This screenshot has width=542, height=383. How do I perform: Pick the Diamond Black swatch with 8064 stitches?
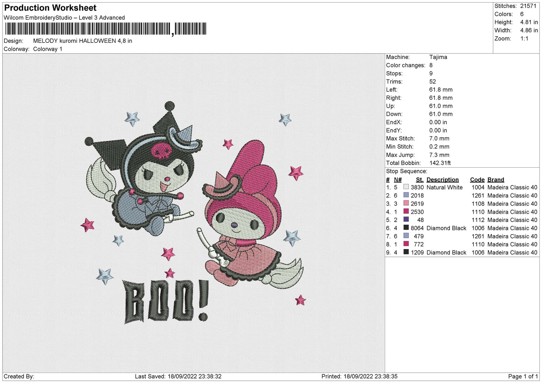pyautogui.click(x=406, y=228)
